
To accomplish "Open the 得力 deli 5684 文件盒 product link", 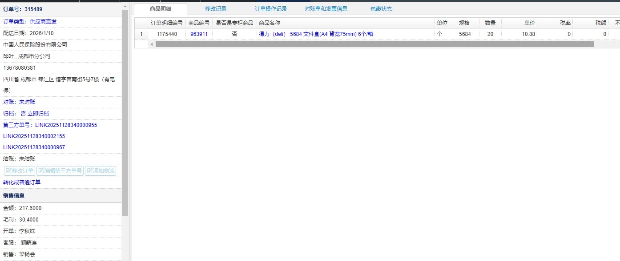I will point(316,34).
